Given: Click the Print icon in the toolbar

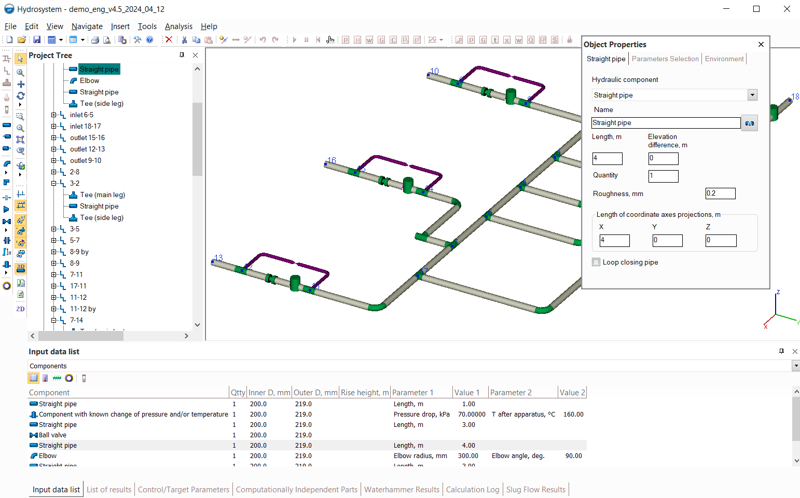Looking at the screenshot, I should click(95, 40).
